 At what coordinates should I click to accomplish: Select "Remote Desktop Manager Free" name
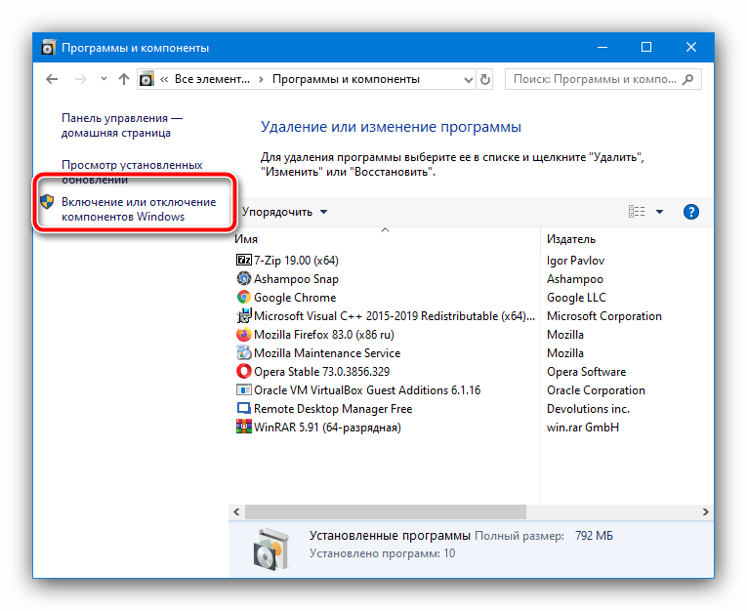[x=333, y=409]
